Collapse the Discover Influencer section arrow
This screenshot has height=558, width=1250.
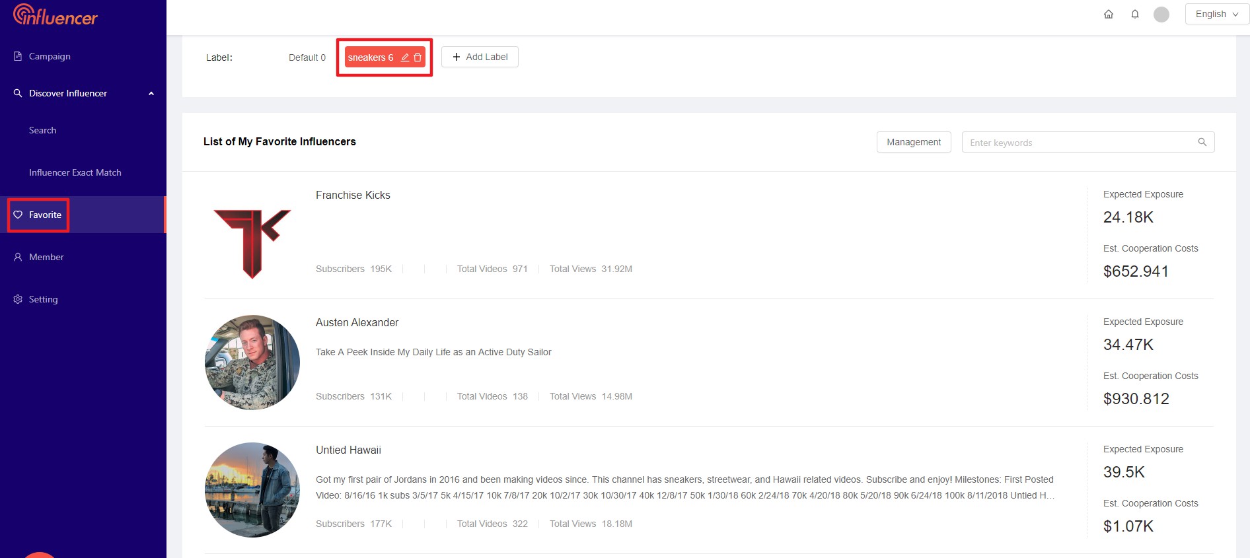pos(151,93)
